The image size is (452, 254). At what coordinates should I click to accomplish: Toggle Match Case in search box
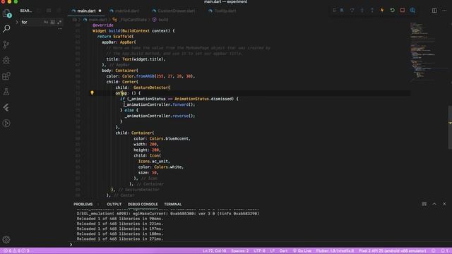click(46, 22)
